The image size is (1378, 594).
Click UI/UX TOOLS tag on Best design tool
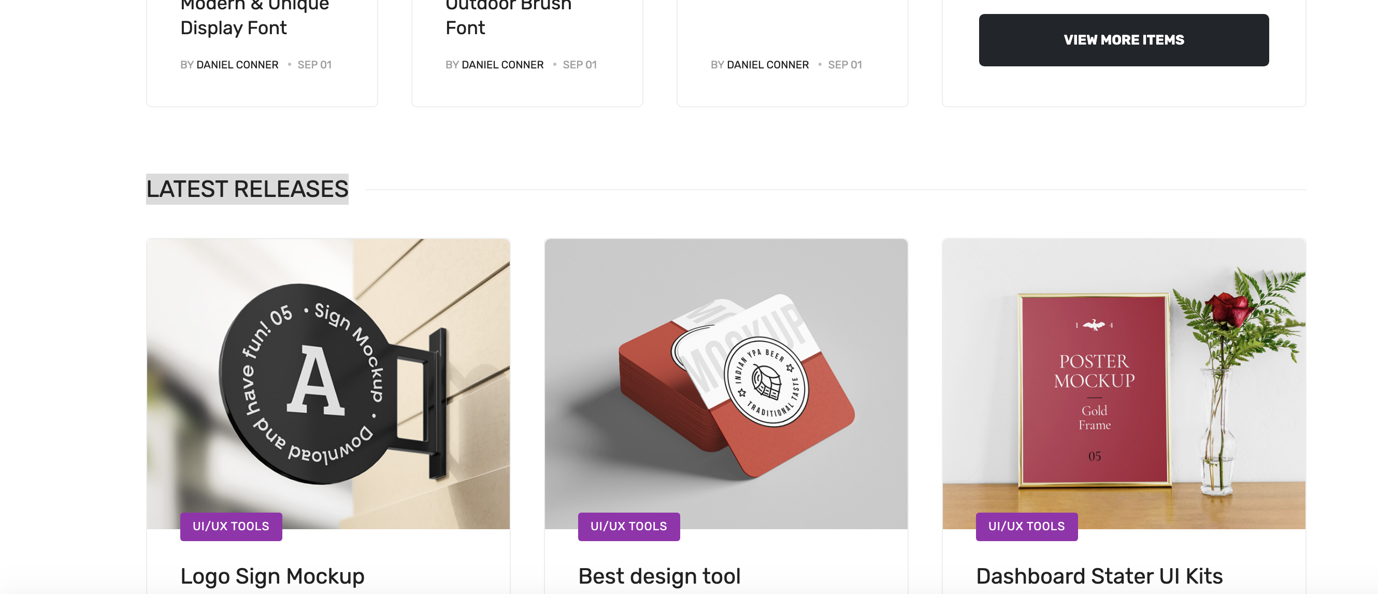click(629, 527)
